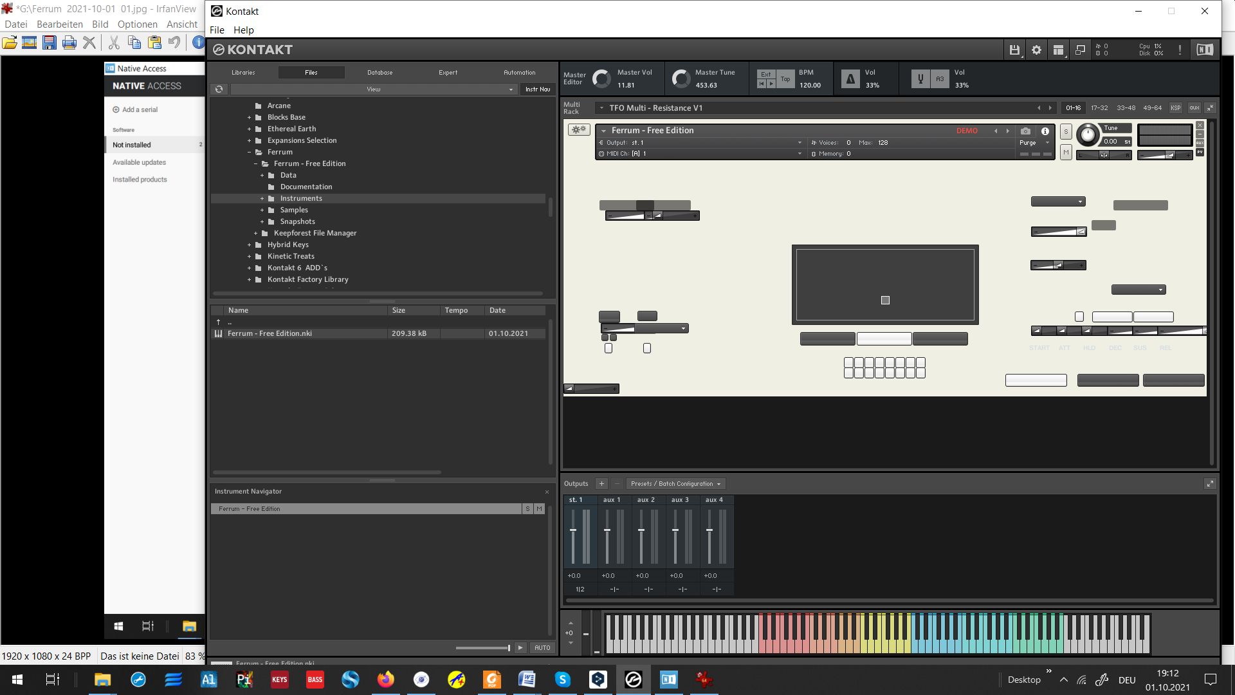The height and width of the screenshot is (695, 1235).
Task: Adjust the instrument pan slider
Action: click(1103, 155)
